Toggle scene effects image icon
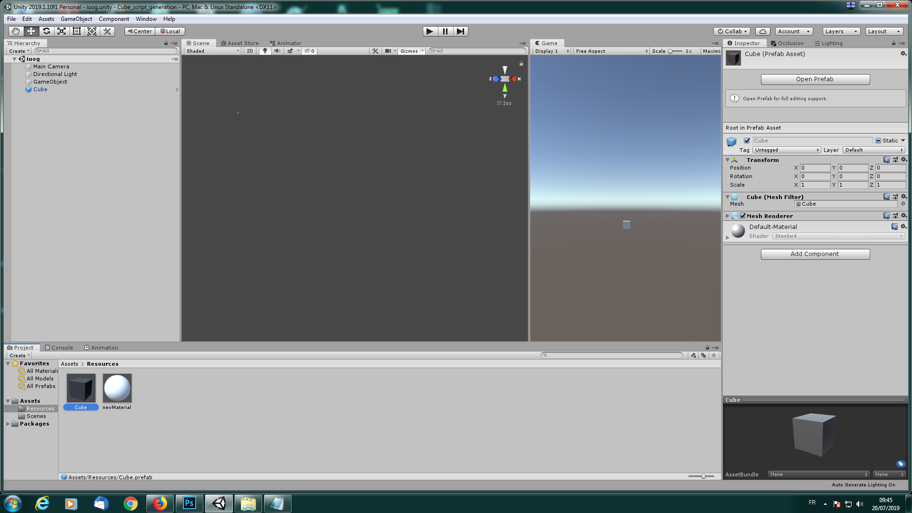The width and height of the screenshot is (912, 513). [290, 51]
